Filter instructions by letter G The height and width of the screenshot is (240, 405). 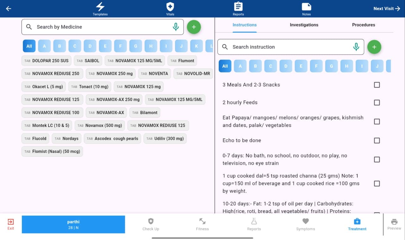331,66
